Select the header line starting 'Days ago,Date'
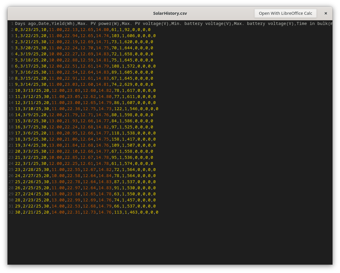340x273 pixels. (174, 23)
